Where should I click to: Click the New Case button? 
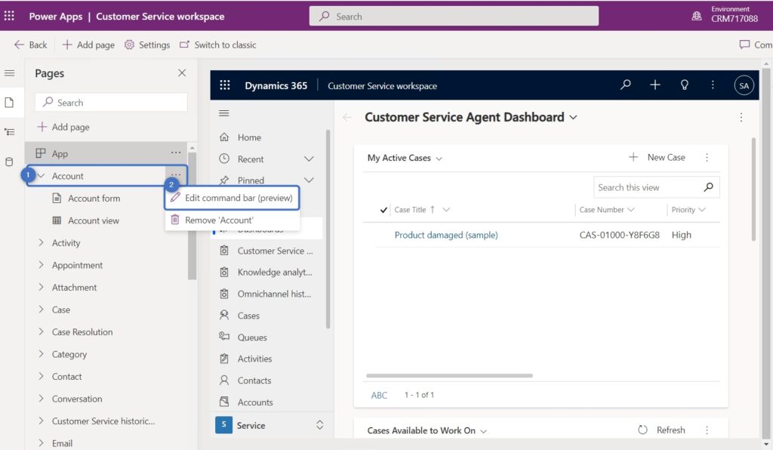tap(657, 157)
